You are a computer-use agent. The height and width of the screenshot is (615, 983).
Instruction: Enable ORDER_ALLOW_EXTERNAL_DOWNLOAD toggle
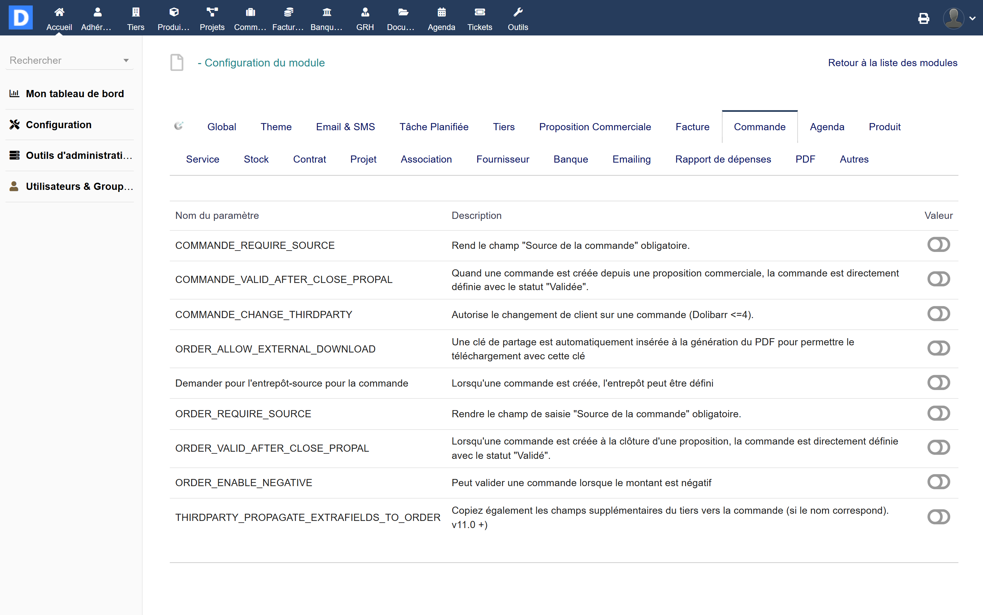(938, 348)
